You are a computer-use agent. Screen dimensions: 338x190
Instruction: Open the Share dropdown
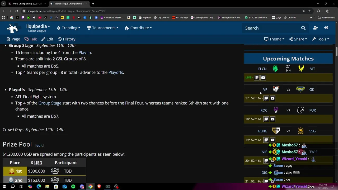tap(298, 39)
